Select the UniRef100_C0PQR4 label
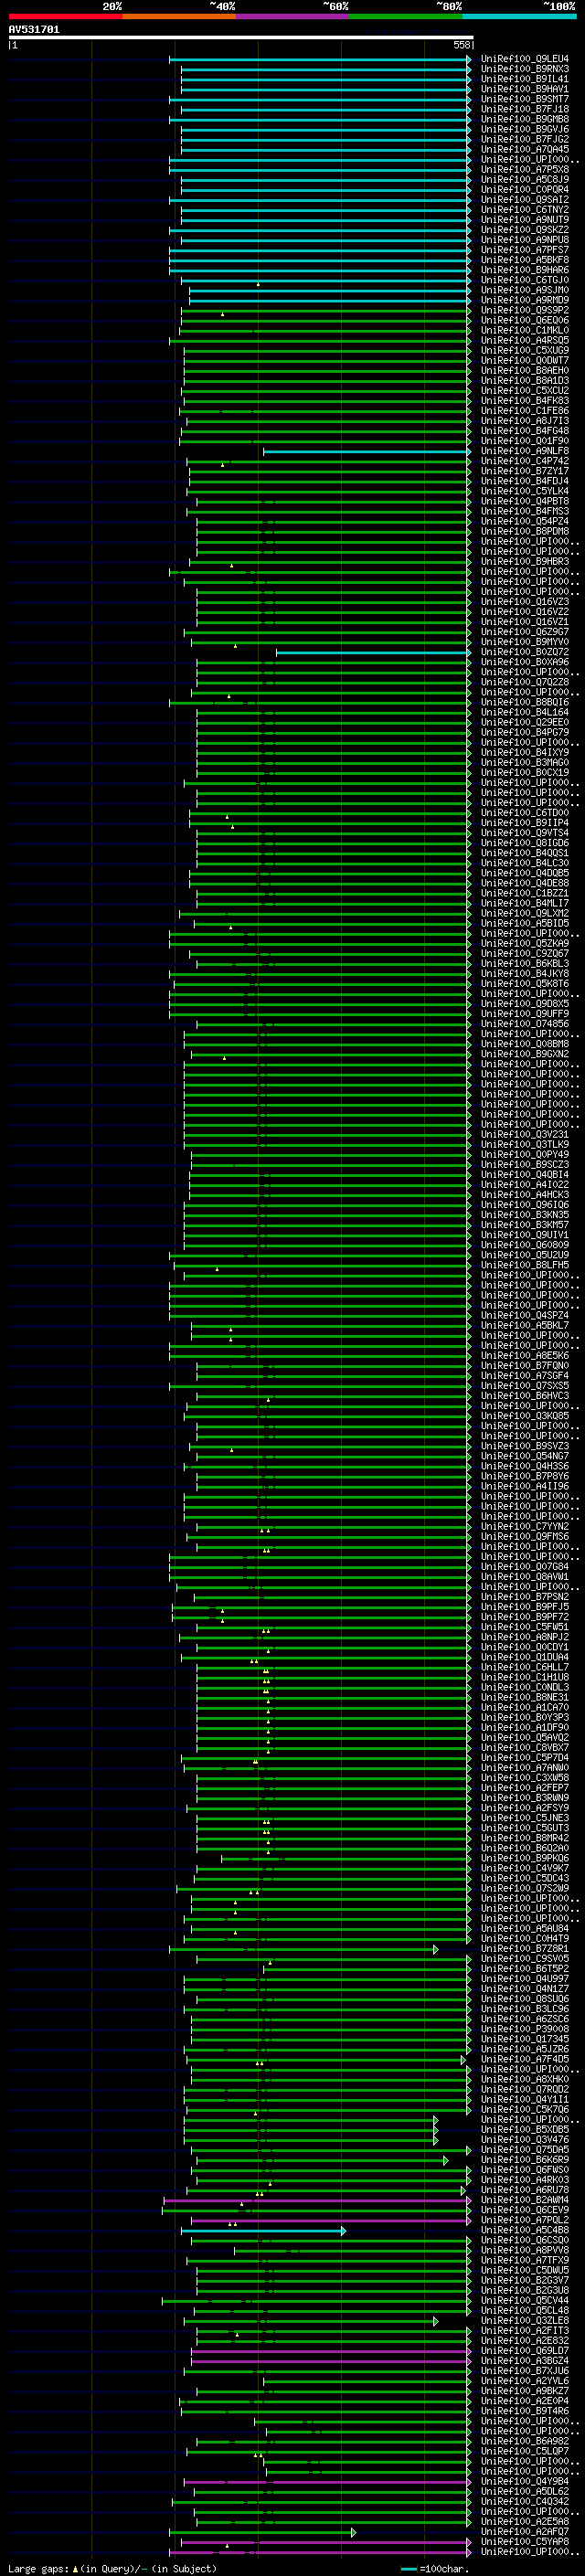The image size is (585, 2576). tap(525, 189)
